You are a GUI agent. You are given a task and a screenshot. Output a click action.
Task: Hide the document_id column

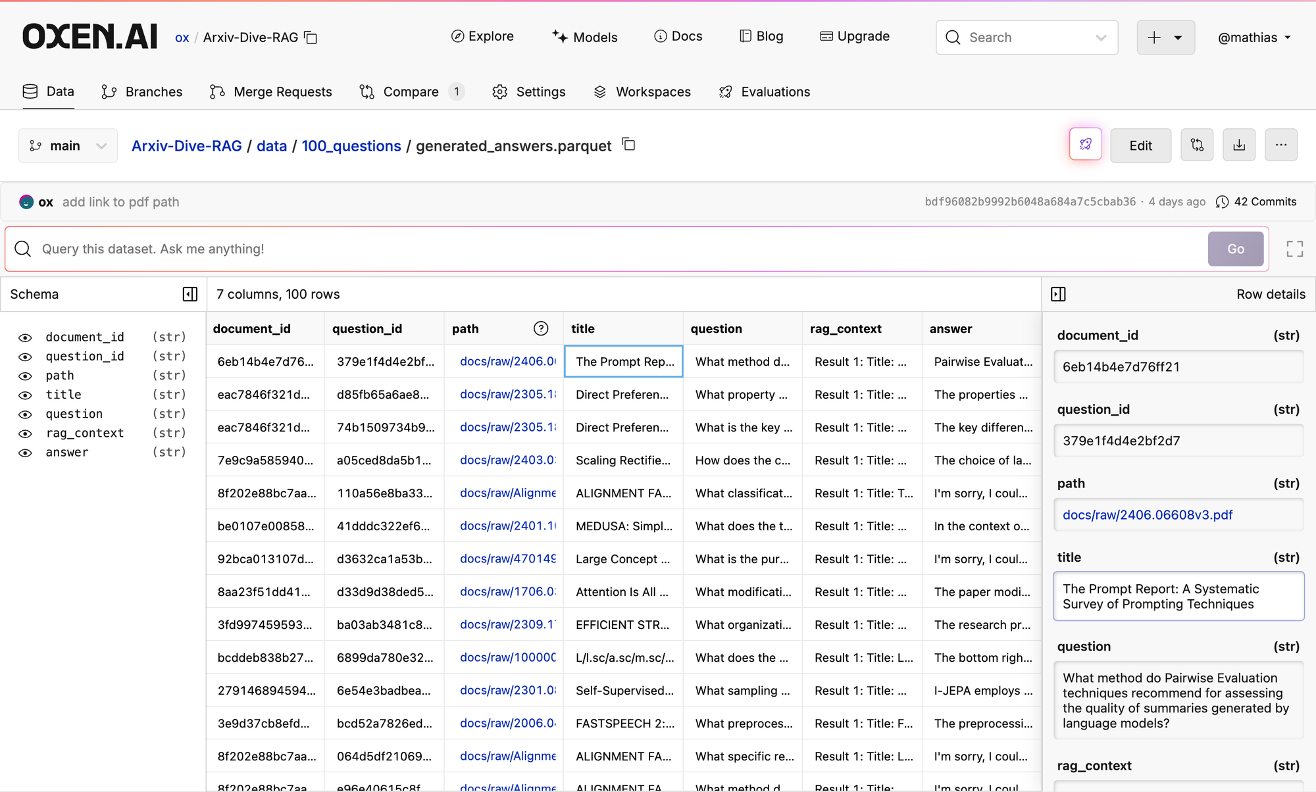pos(25,337)
